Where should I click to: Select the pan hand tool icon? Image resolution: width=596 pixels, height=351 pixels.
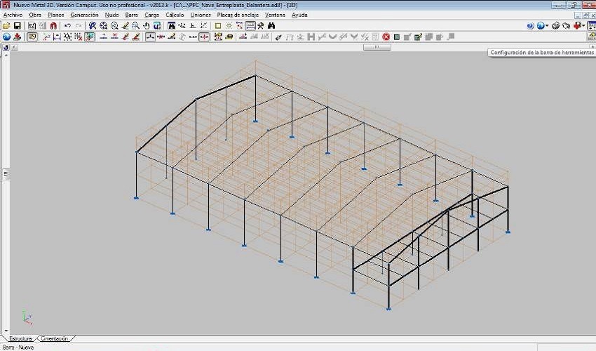click(x=147, y=25)
